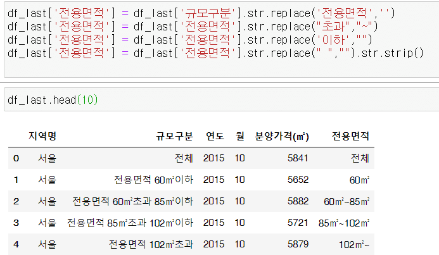Click the cell '전용면적 85㎡초과 102㎡이하'
The height and width of the screenshot is (255, 439).
130,223
